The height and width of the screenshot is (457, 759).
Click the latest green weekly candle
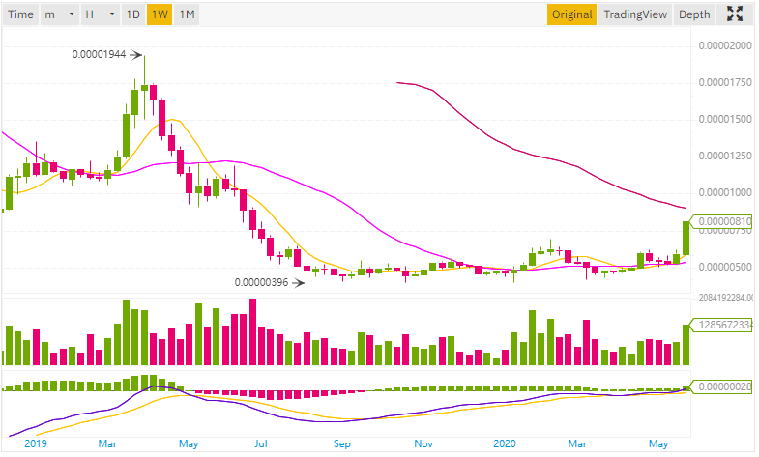coord(686,239)
